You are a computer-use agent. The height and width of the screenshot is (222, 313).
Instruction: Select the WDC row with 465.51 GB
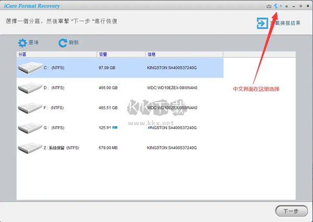(x=172, y=108)
